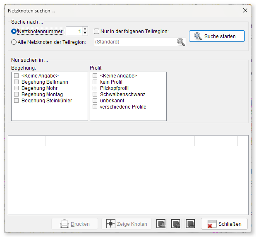
Task: Check Begehung Bellmann
Action: [x=16, y=82]
